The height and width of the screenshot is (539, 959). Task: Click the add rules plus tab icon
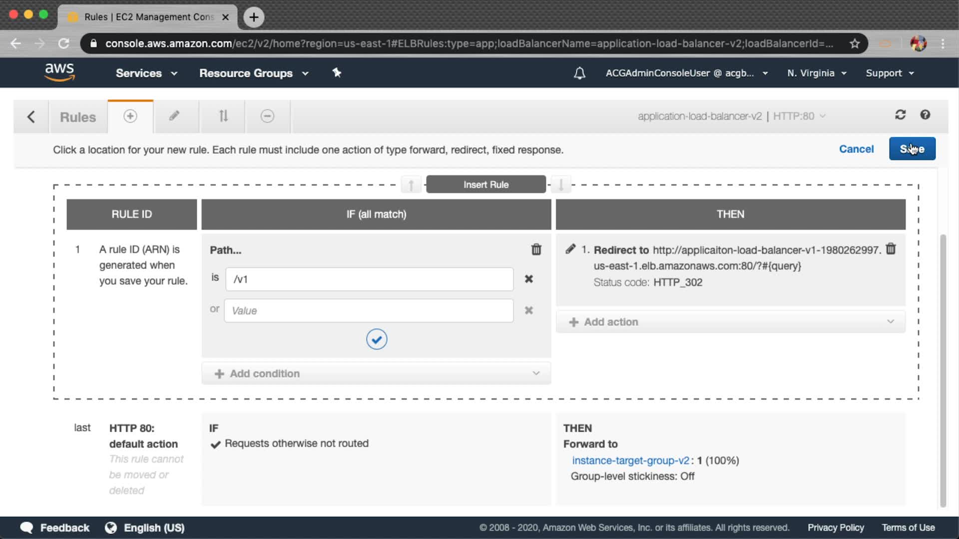click(130, 116)
